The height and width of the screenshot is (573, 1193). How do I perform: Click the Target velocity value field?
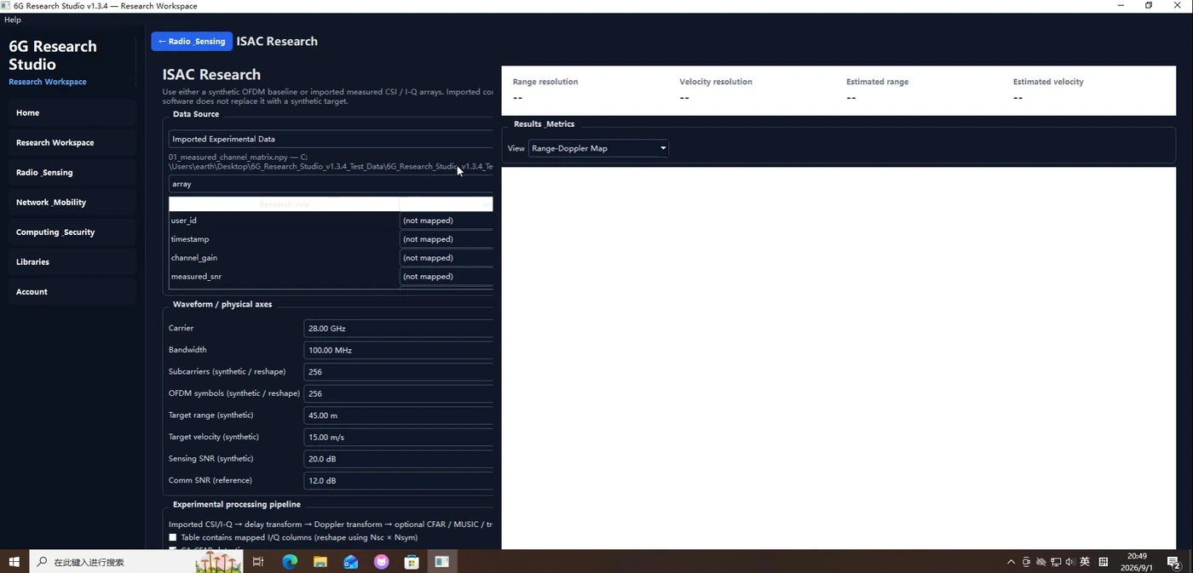(x=399, y=437)
